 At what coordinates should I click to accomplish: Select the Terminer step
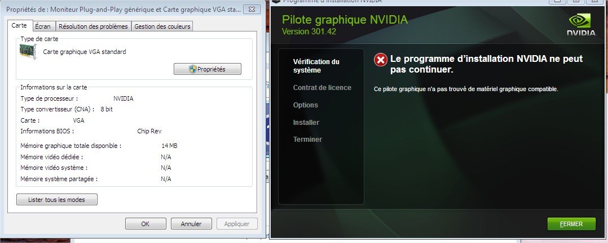tap(307, 139)
